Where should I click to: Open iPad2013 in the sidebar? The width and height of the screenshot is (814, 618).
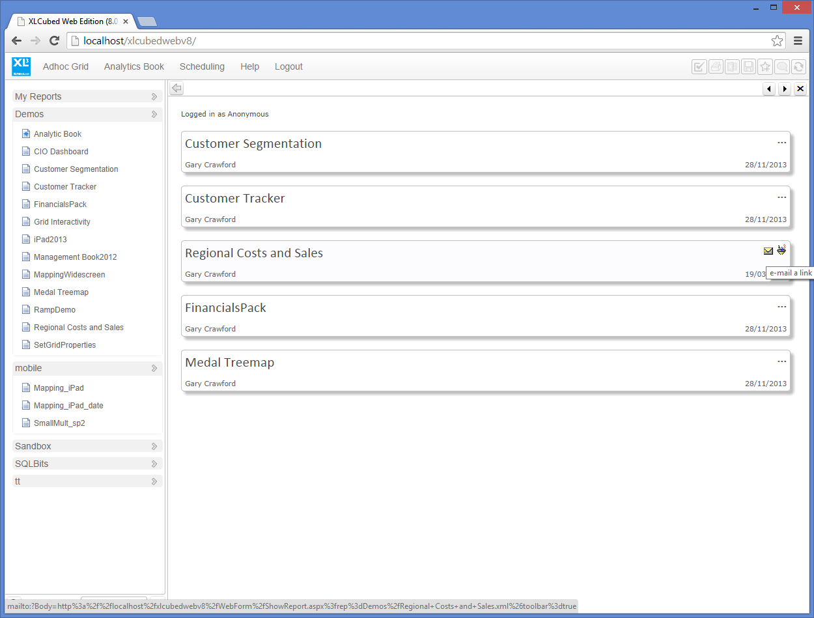pyautogui.click(x=50, y=240)
